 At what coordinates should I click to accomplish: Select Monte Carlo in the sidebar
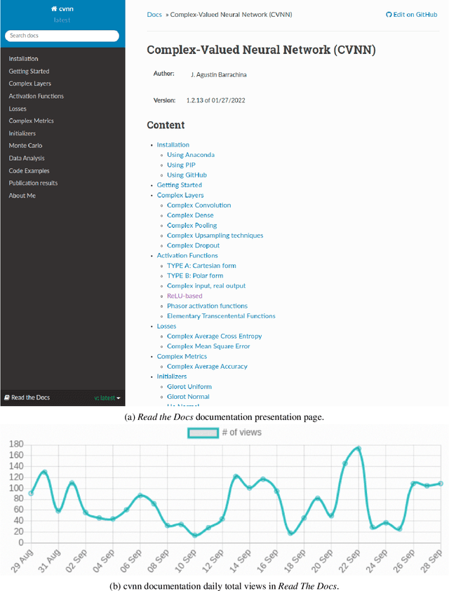(25, 146)
